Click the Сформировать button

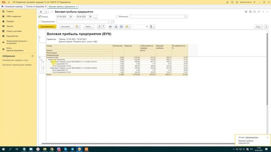pos(47,27)
